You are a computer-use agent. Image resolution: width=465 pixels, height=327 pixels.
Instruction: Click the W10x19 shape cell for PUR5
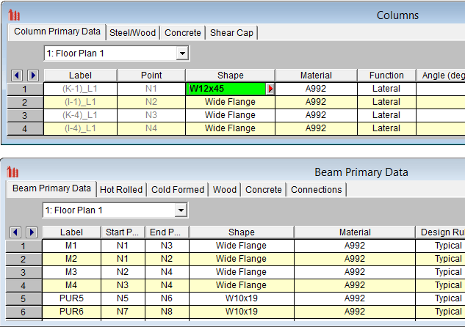pyautogui.click(x=241, y=298)
